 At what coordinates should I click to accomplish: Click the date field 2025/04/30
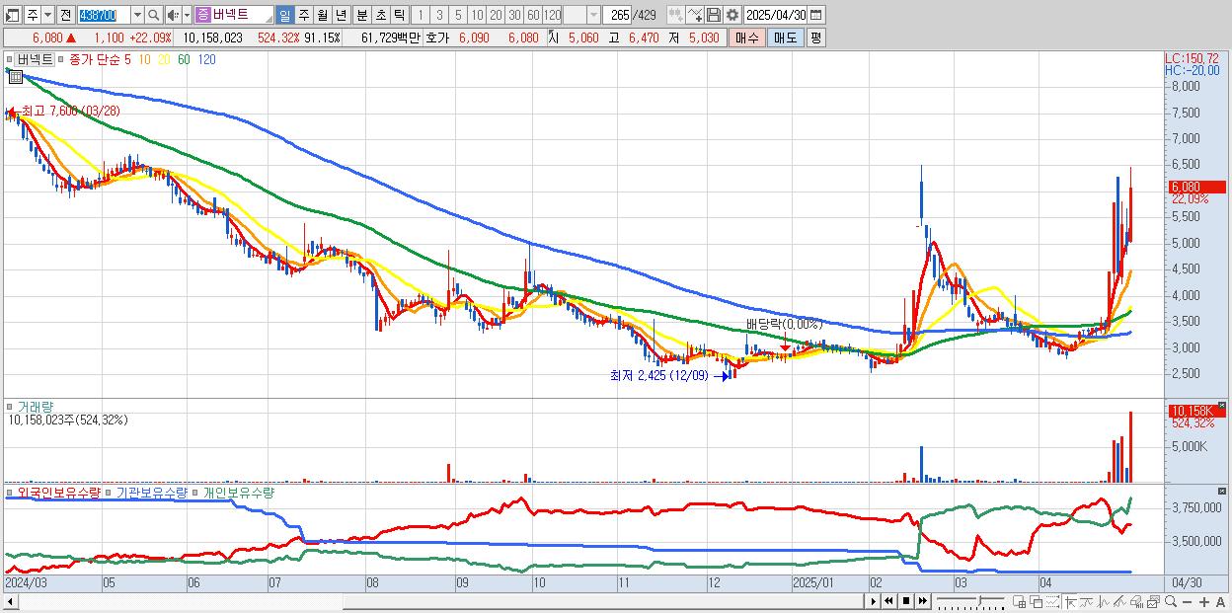[x=775, y=15]
